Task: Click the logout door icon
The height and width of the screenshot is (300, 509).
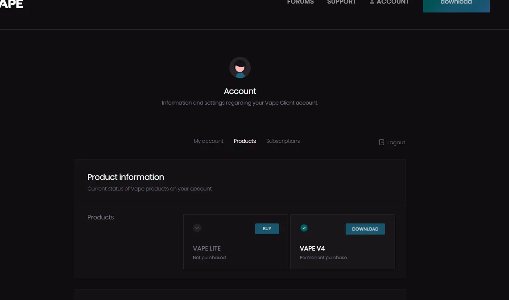Action: [381, 142]
